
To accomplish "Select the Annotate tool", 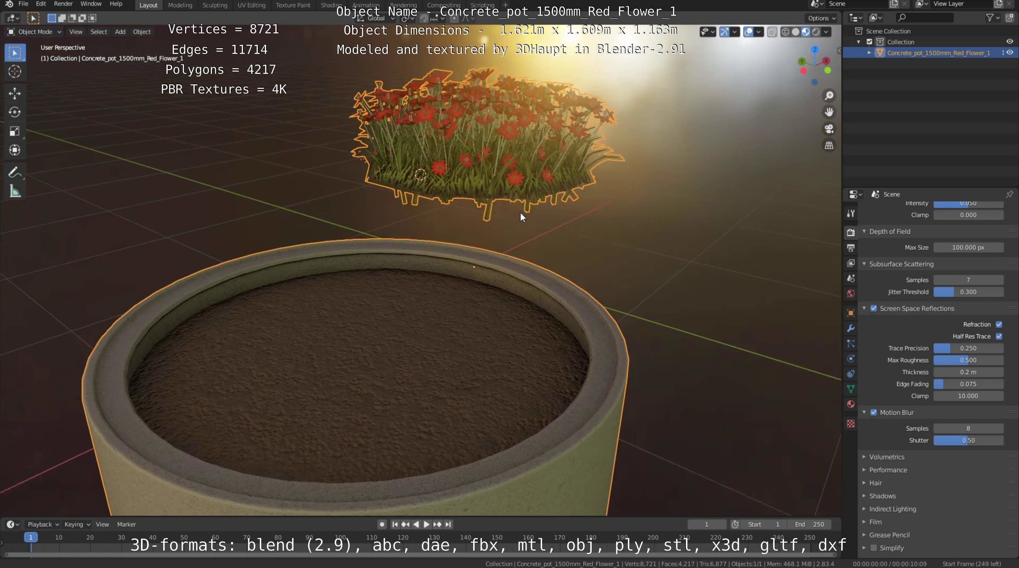I will [x=15, y=172].
